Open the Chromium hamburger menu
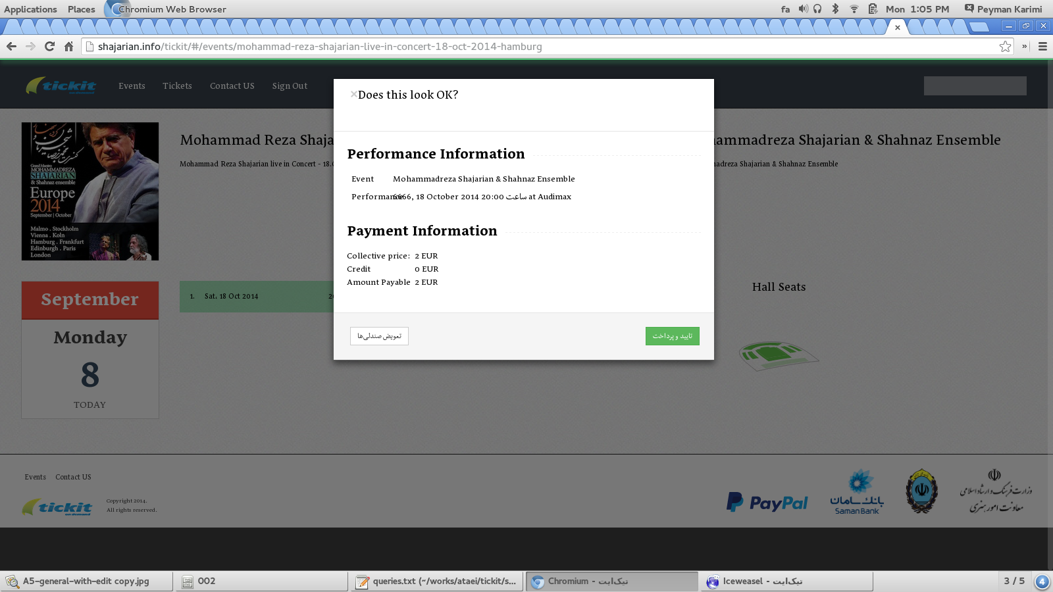 (x=1042, y=46)
